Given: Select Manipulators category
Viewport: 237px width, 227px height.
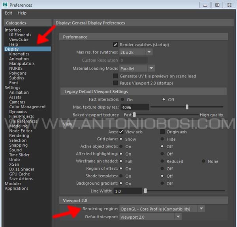Looking at the screenshot, I should [22, 64].
